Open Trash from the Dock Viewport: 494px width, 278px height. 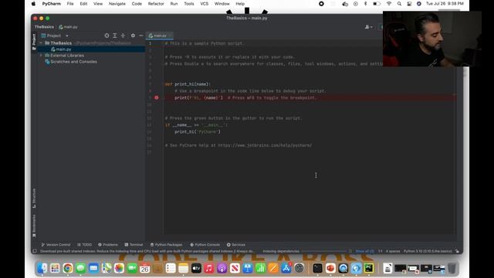[x=452, y=268]
